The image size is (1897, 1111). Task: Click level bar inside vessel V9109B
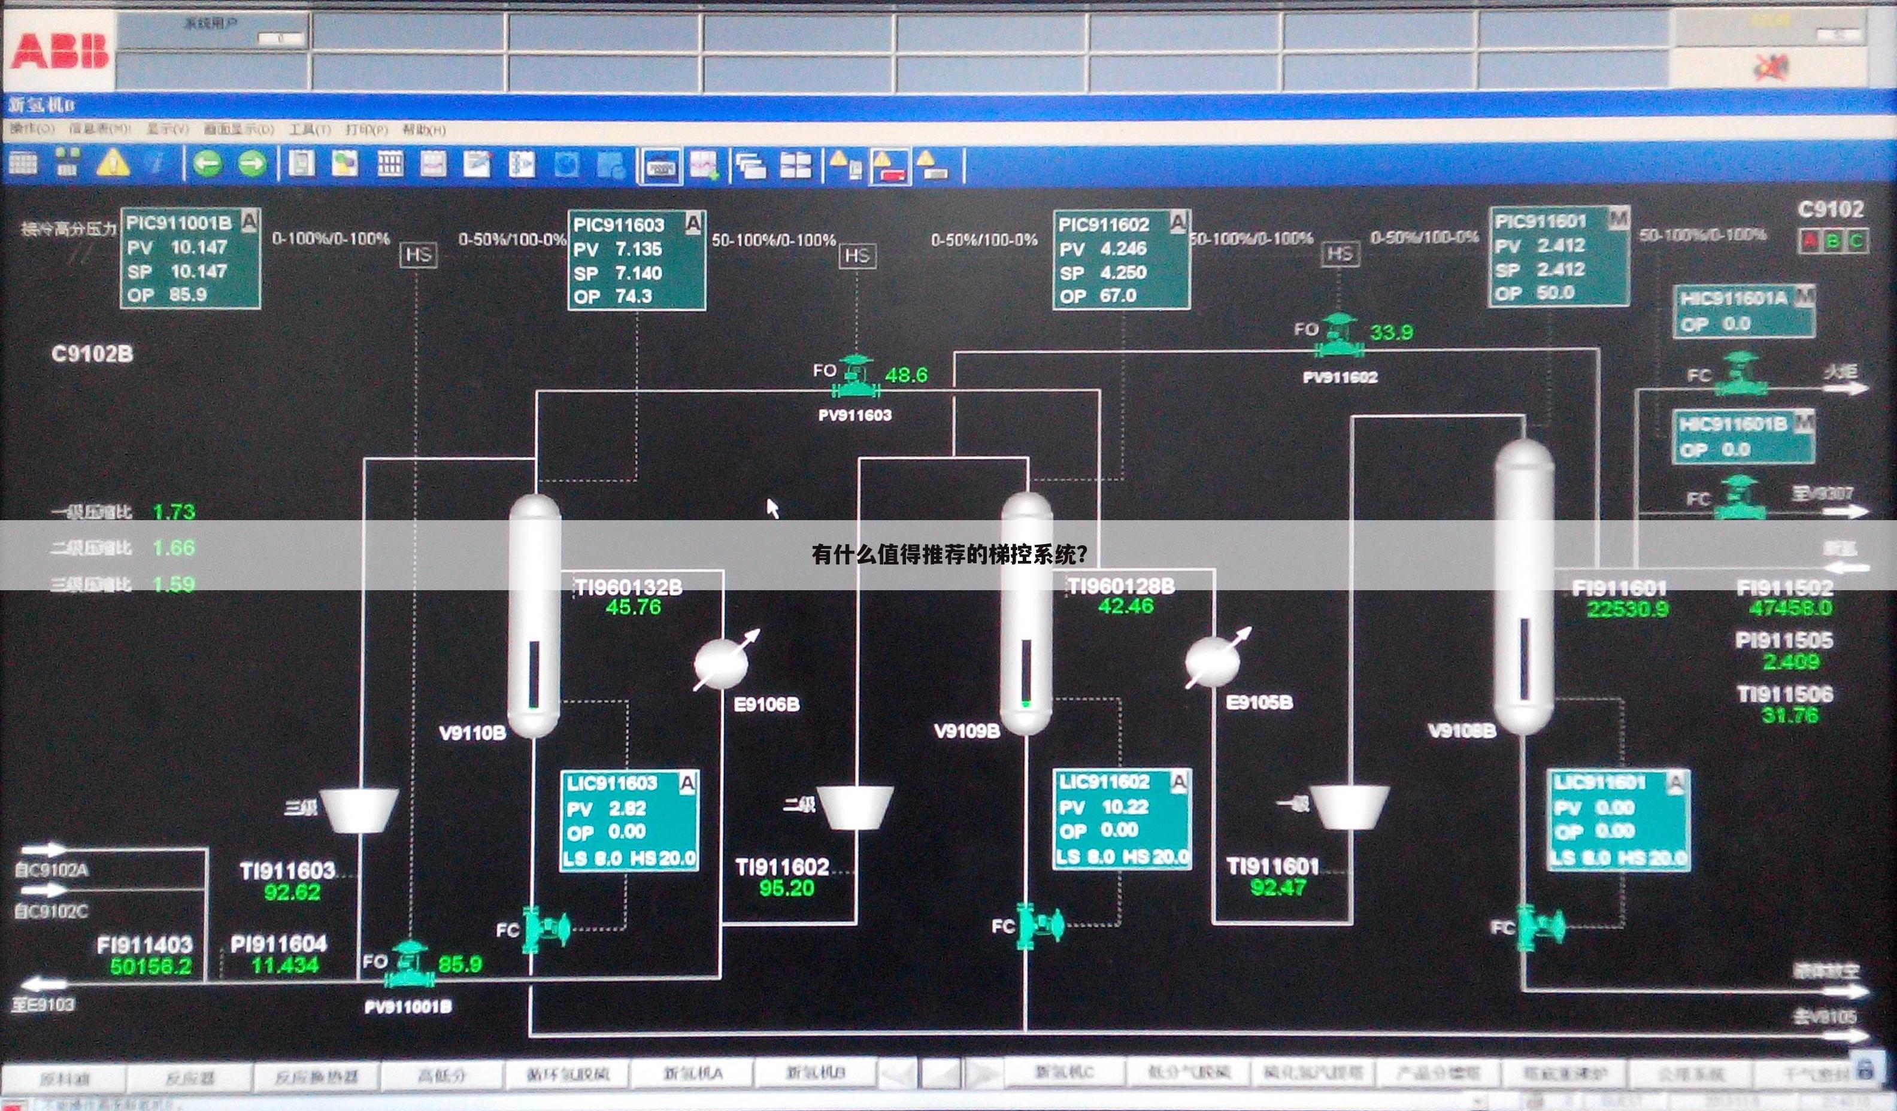[x=1026, y=672]
